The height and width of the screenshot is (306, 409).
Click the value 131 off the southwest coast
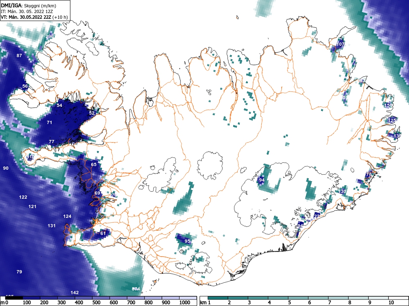click(52, 226)
